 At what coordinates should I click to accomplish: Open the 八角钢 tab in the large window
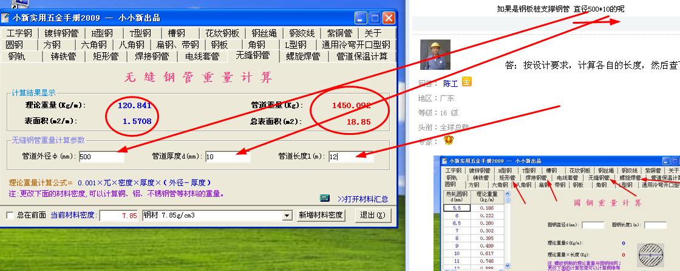131,45
